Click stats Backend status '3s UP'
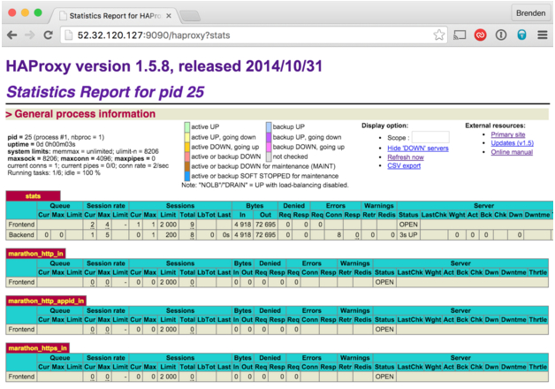This screenshot has width=555, height=389. 408,234
